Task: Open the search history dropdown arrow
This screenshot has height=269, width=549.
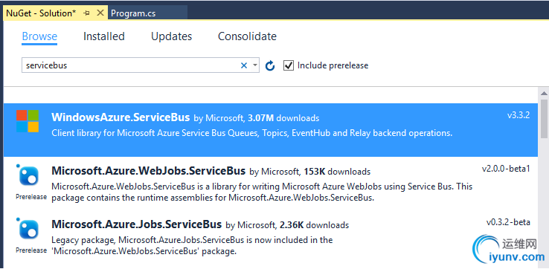Action: [255, 65]
